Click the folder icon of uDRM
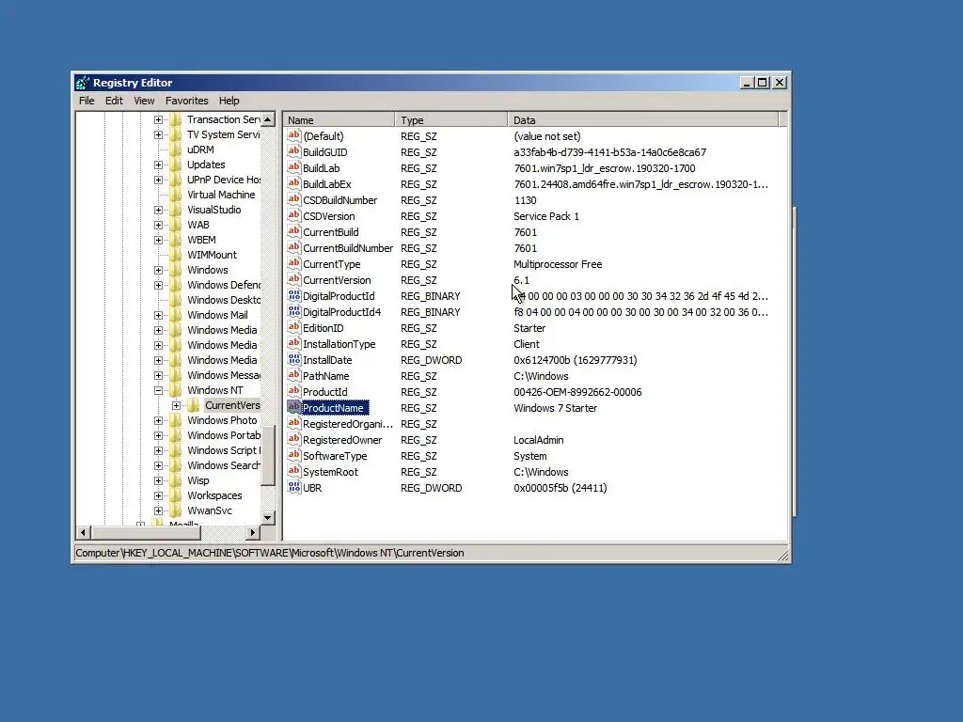The height and width of the screenshot is (722, 963). pyautogui.click(x=176, y=149)
